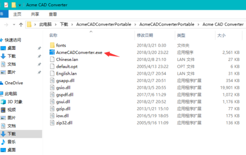Open pinned 下載 under quick access
The height and width of the screenshot is (155, 246).
(x=12, y=56)
